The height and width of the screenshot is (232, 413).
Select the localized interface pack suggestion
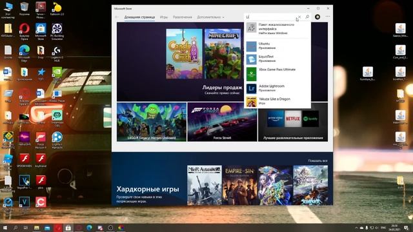(x=277, y=28)
